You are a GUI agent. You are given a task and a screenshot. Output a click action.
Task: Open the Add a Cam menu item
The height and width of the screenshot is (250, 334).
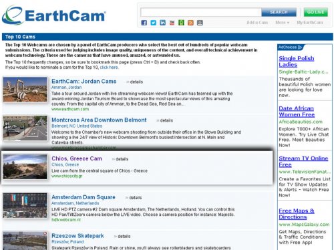[257, 23]
